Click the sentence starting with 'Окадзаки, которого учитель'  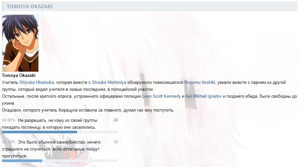(88, 110)
